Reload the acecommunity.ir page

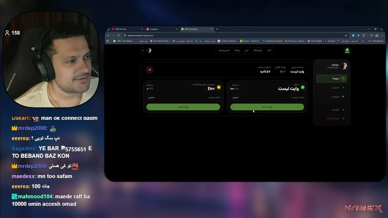(119, 35)
